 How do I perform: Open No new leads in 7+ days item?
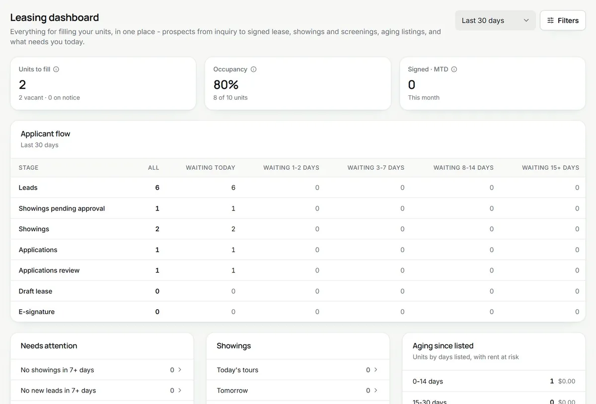click(102, 391)
